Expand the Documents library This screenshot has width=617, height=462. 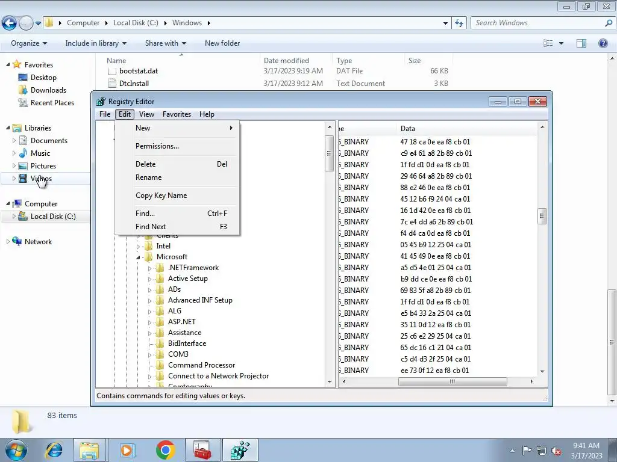(14, 141)
